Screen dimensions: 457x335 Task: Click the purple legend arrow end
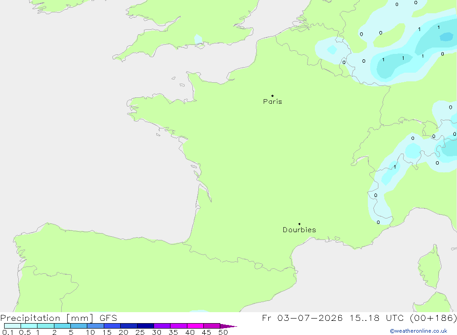click(x=228, y=326)
